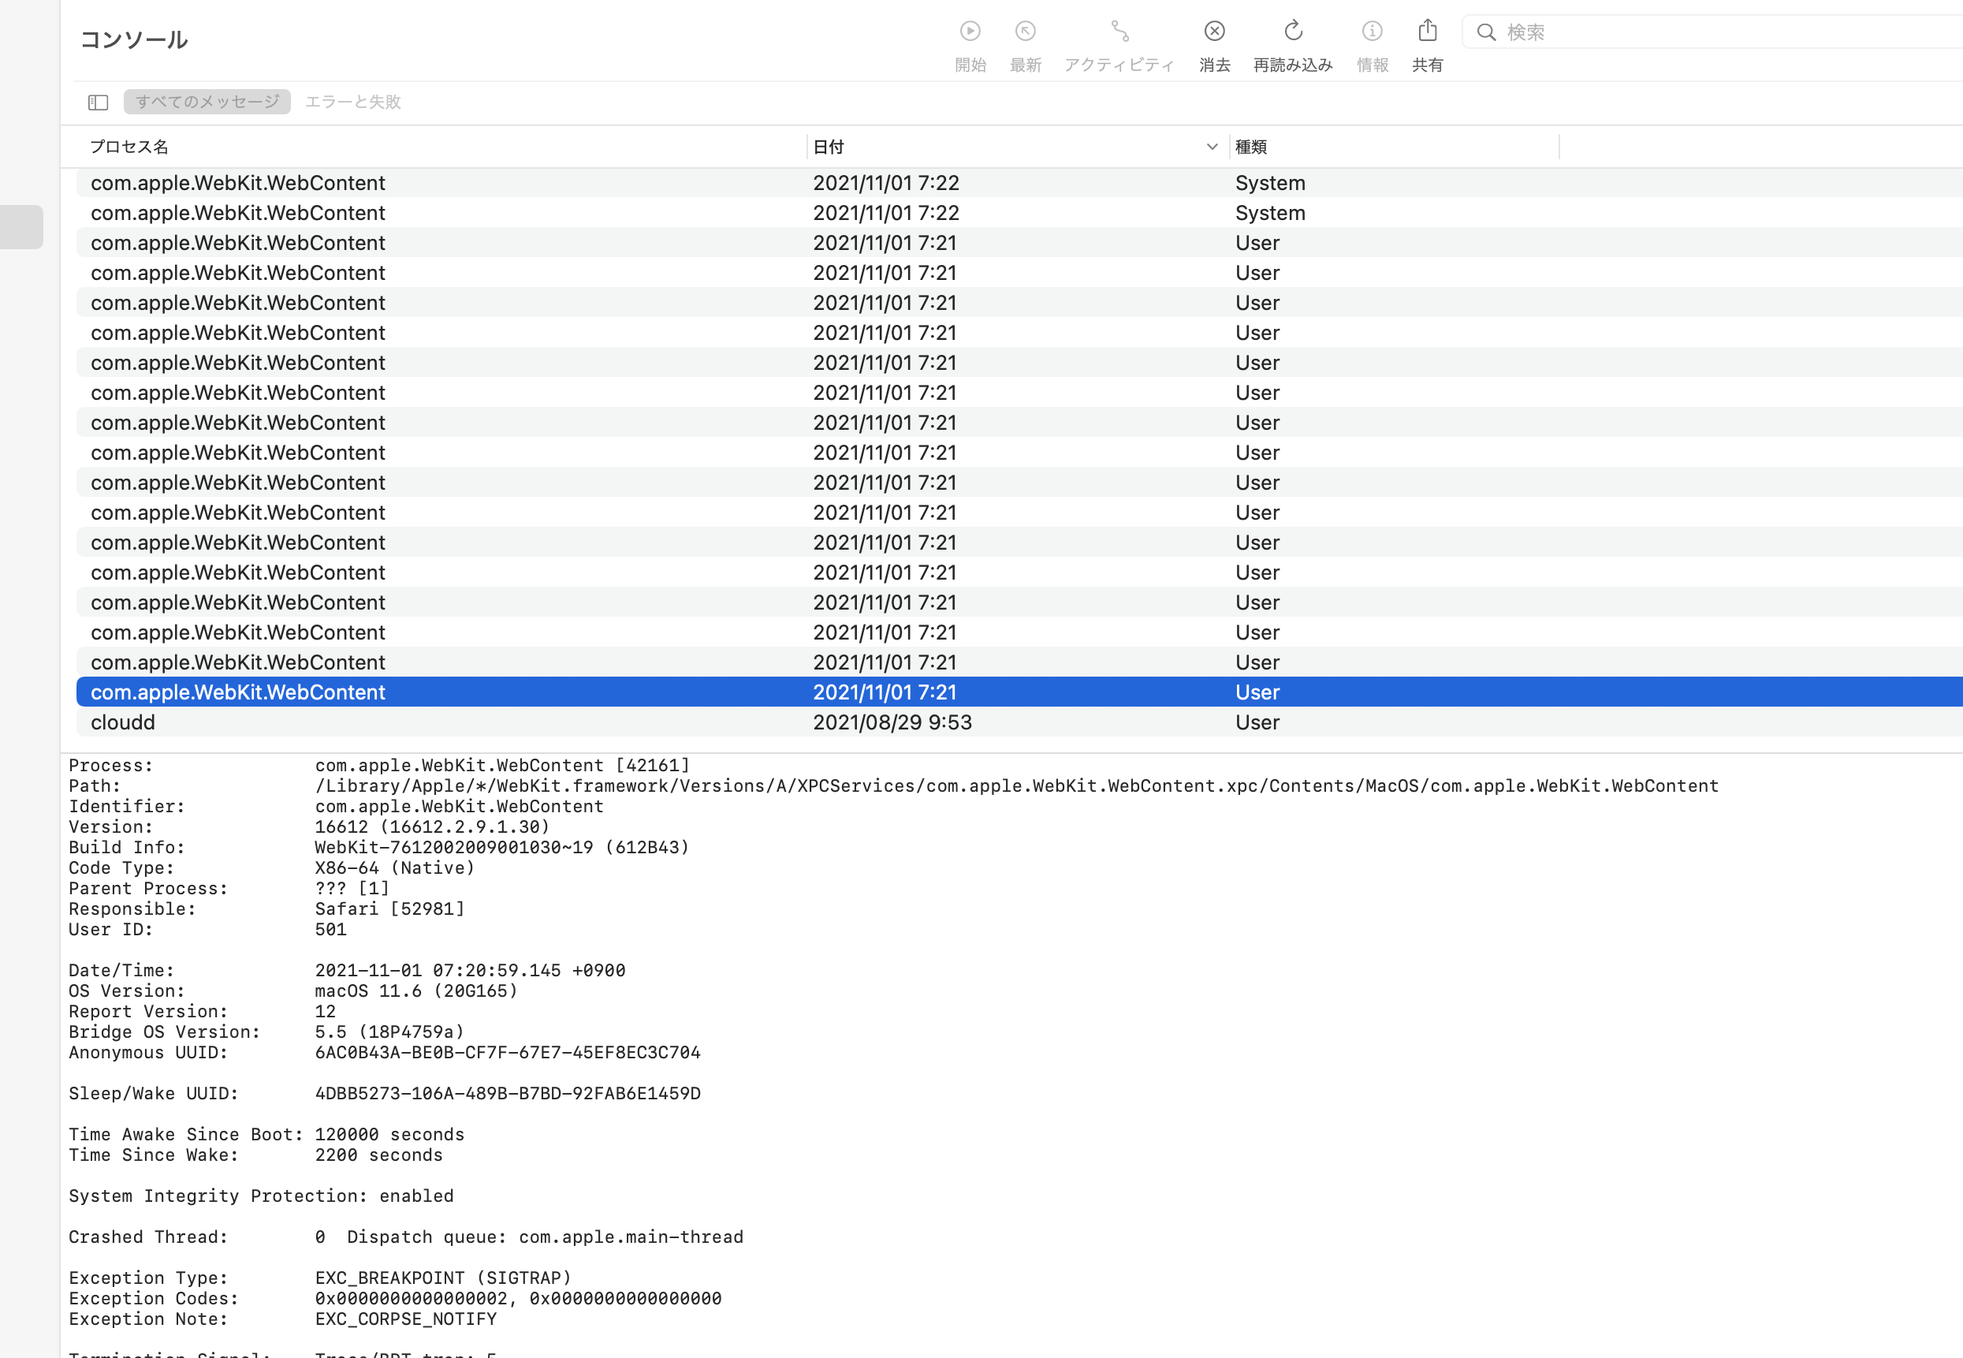Open the Activities (アクティビティ) toolbar icon

1119,32
